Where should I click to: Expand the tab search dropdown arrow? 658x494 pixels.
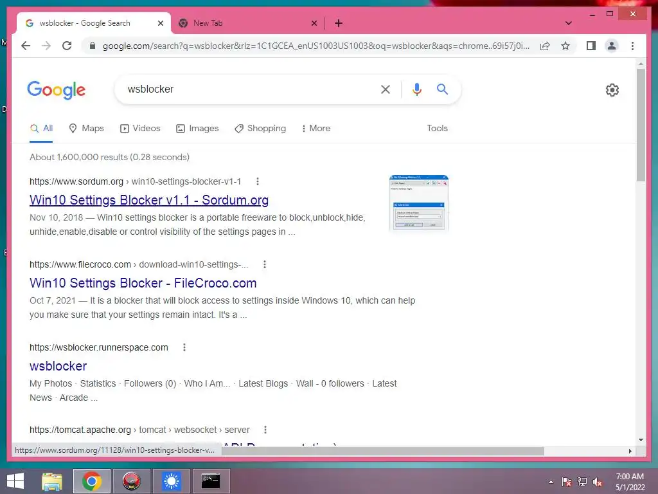(568, 23)
